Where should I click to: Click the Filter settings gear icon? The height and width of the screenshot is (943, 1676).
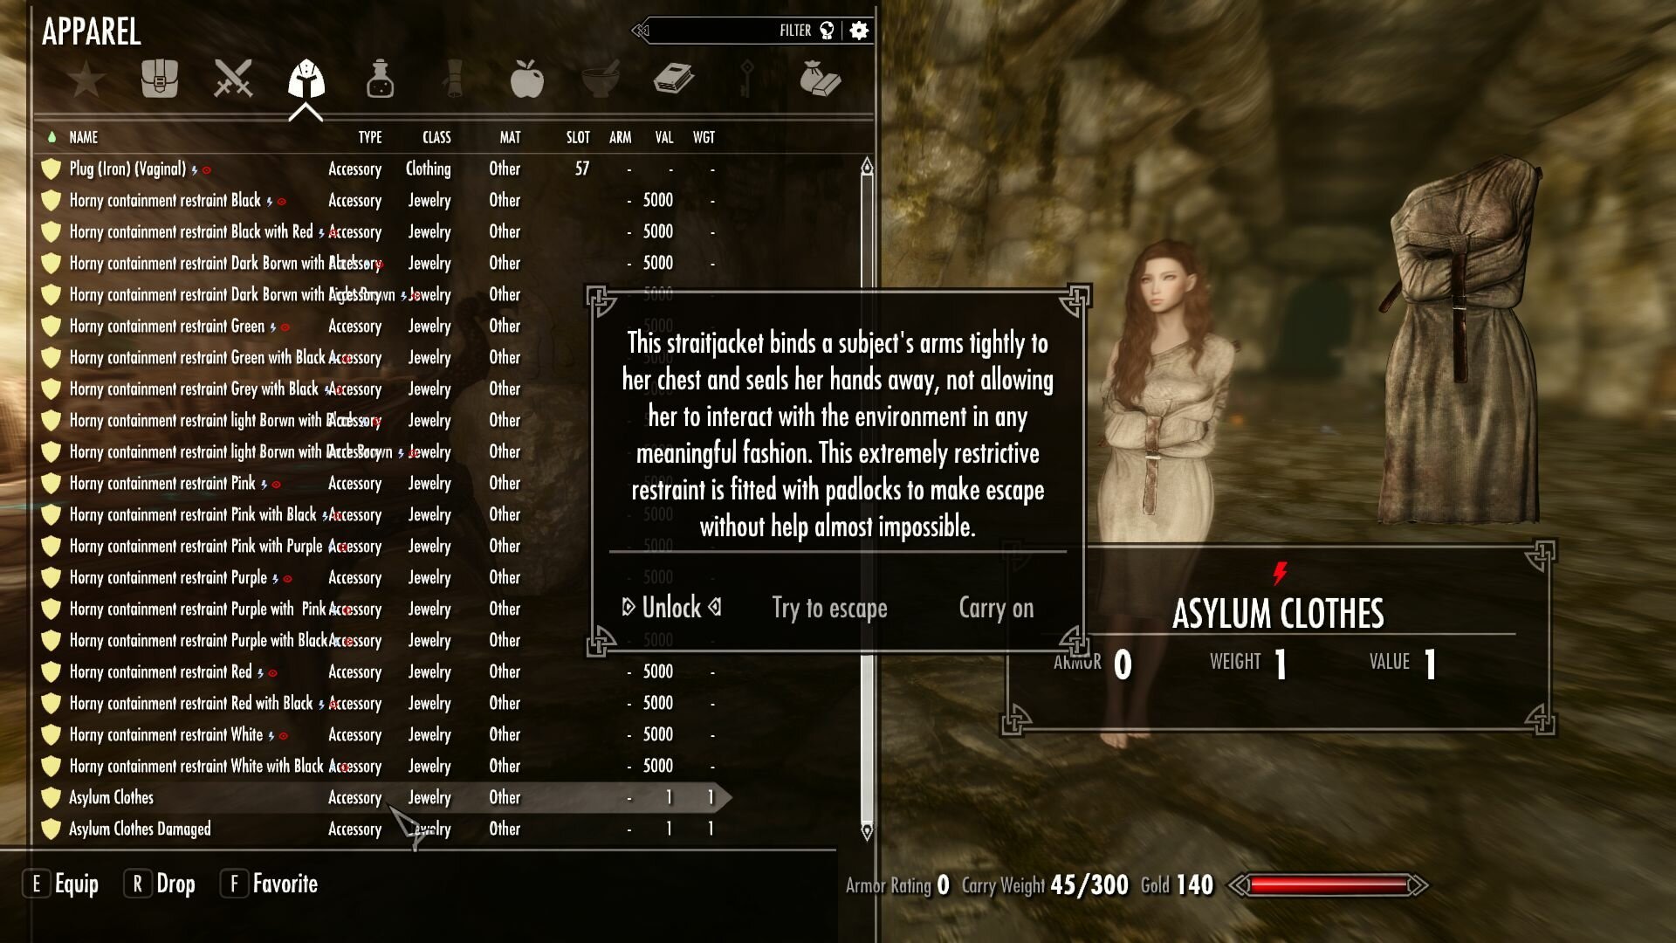[859, 31]
